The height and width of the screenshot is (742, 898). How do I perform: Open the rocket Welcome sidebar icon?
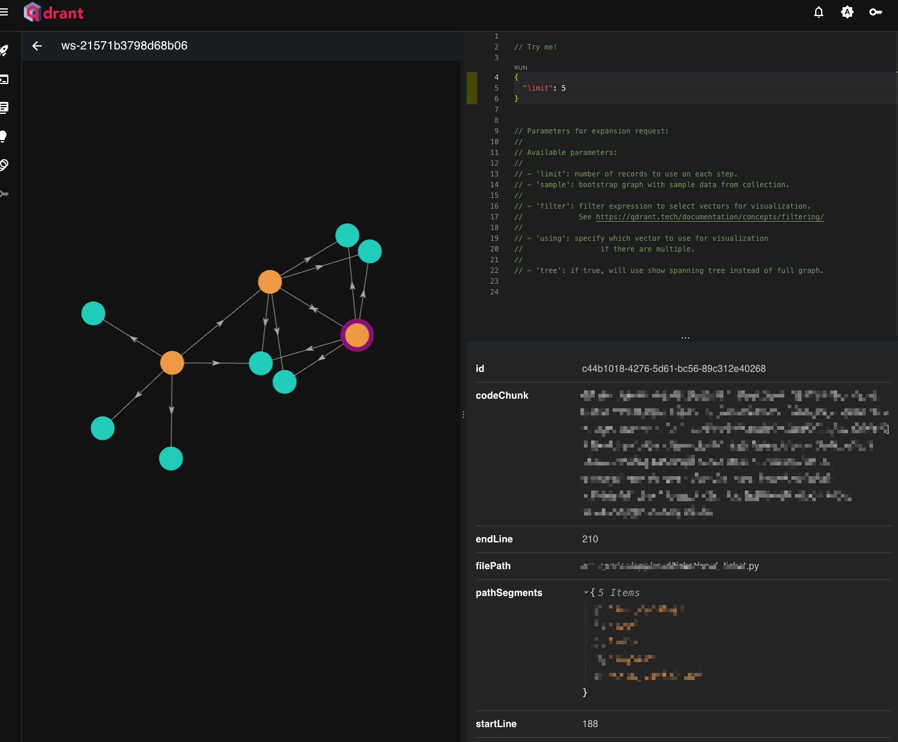click(x=4, y=51)
